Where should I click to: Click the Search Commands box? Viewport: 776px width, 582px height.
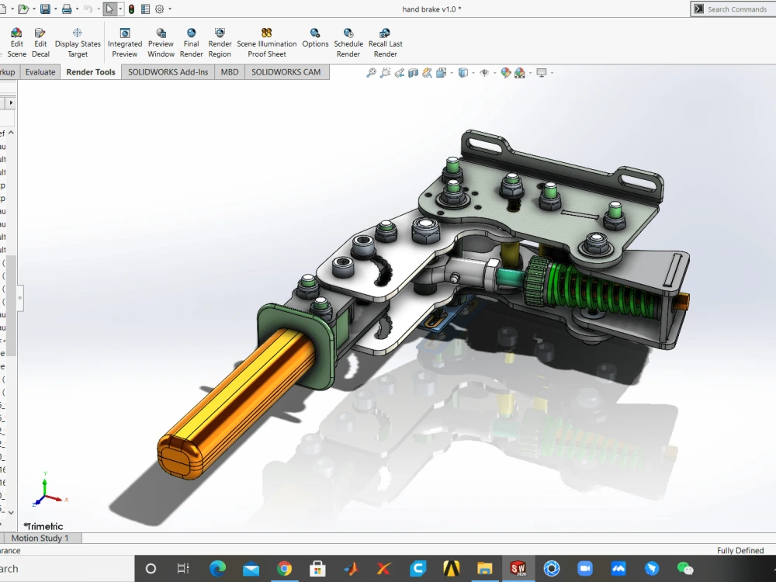(733, 9)
